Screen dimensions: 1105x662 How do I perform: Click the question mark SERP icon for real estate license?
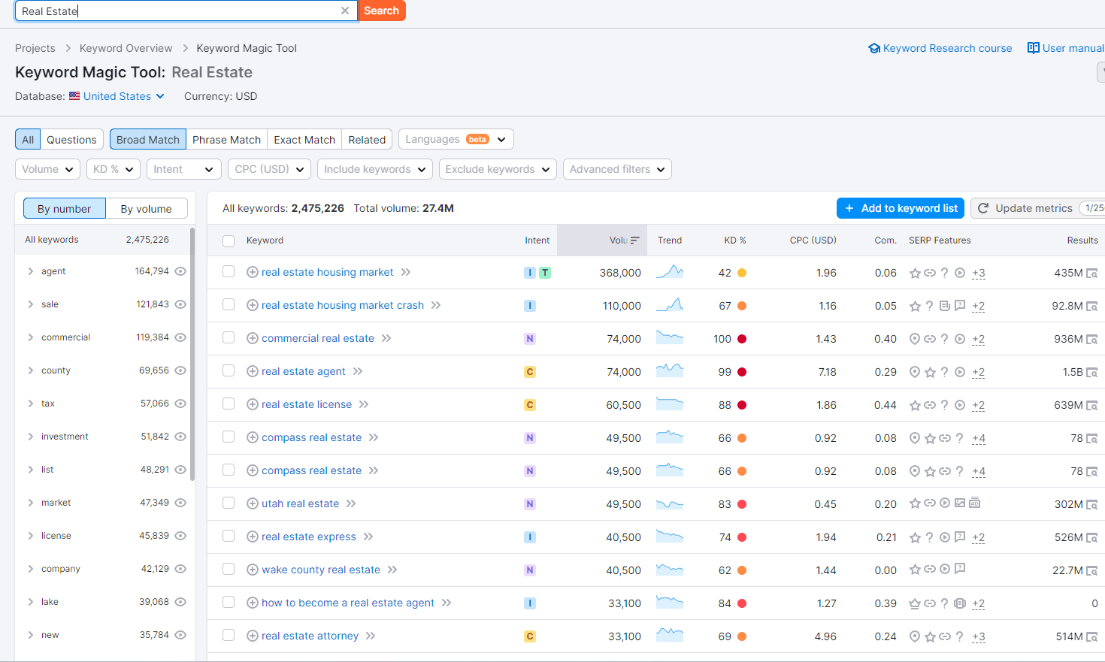click(945, 405)
